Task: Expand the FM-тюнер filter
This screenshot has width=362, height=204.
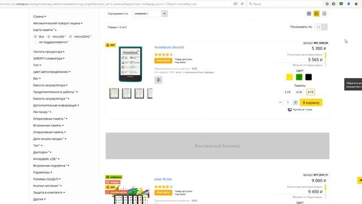Action: (x=42, y=112)
